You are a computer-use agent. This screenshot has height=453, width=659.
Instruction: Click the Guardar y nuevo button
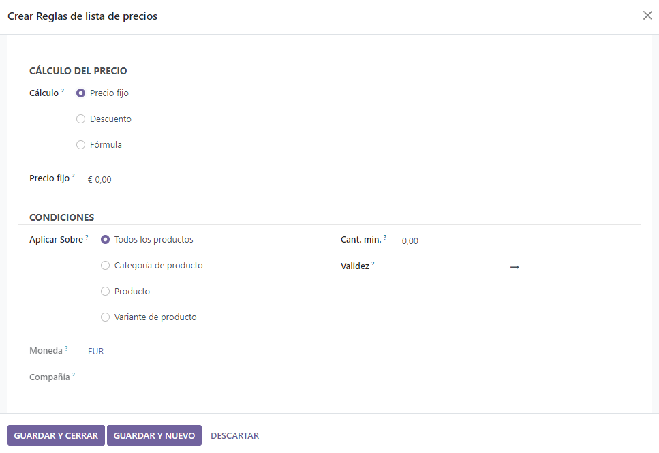pos(154,436)
